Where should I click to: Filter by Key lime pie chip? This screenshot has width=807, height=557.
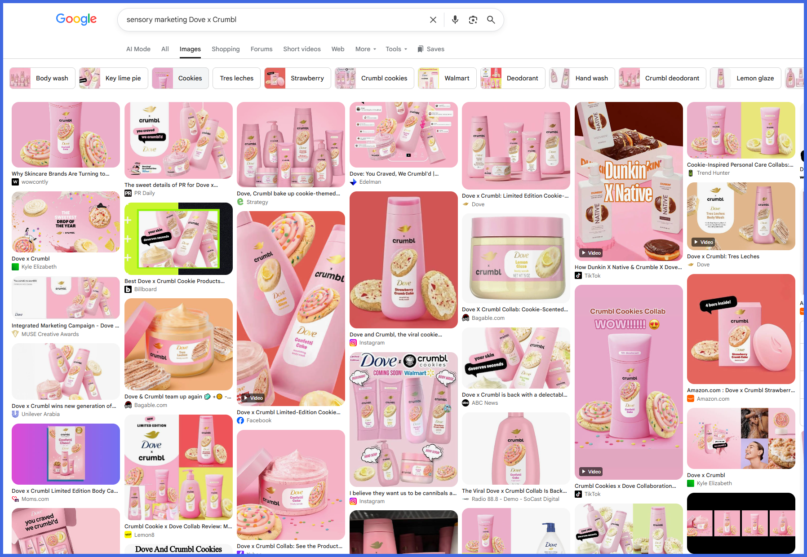(113, 78)
